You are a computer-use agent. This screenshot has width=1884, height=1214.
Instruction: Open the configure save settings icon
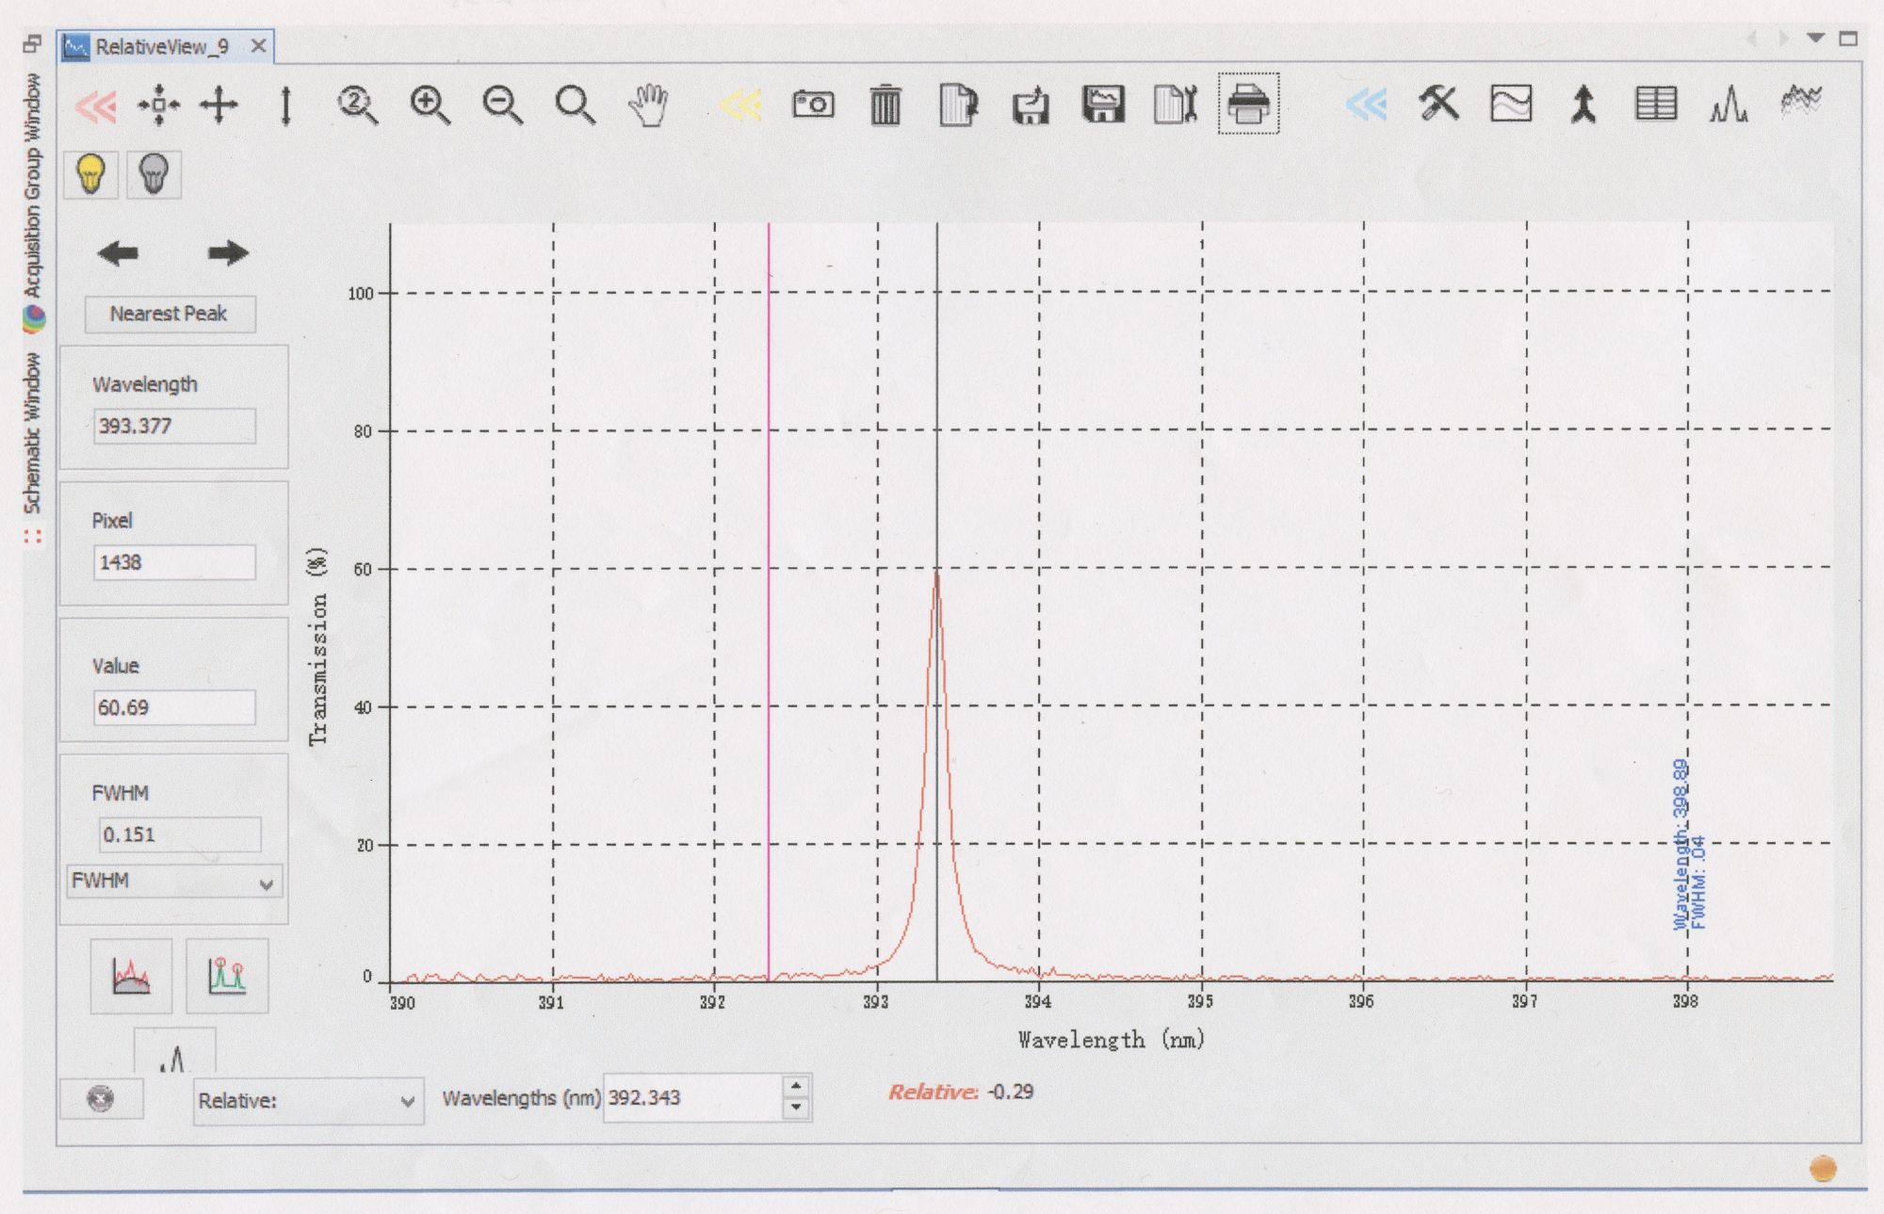tap(1176, 105)
